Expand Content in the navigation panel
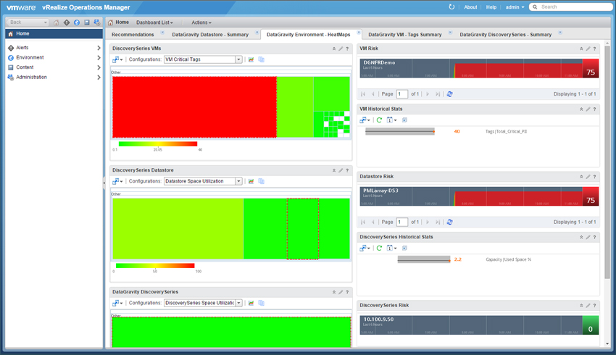This screenshot has height=355, width=616. pyautogui.click(x=99, y=67)
